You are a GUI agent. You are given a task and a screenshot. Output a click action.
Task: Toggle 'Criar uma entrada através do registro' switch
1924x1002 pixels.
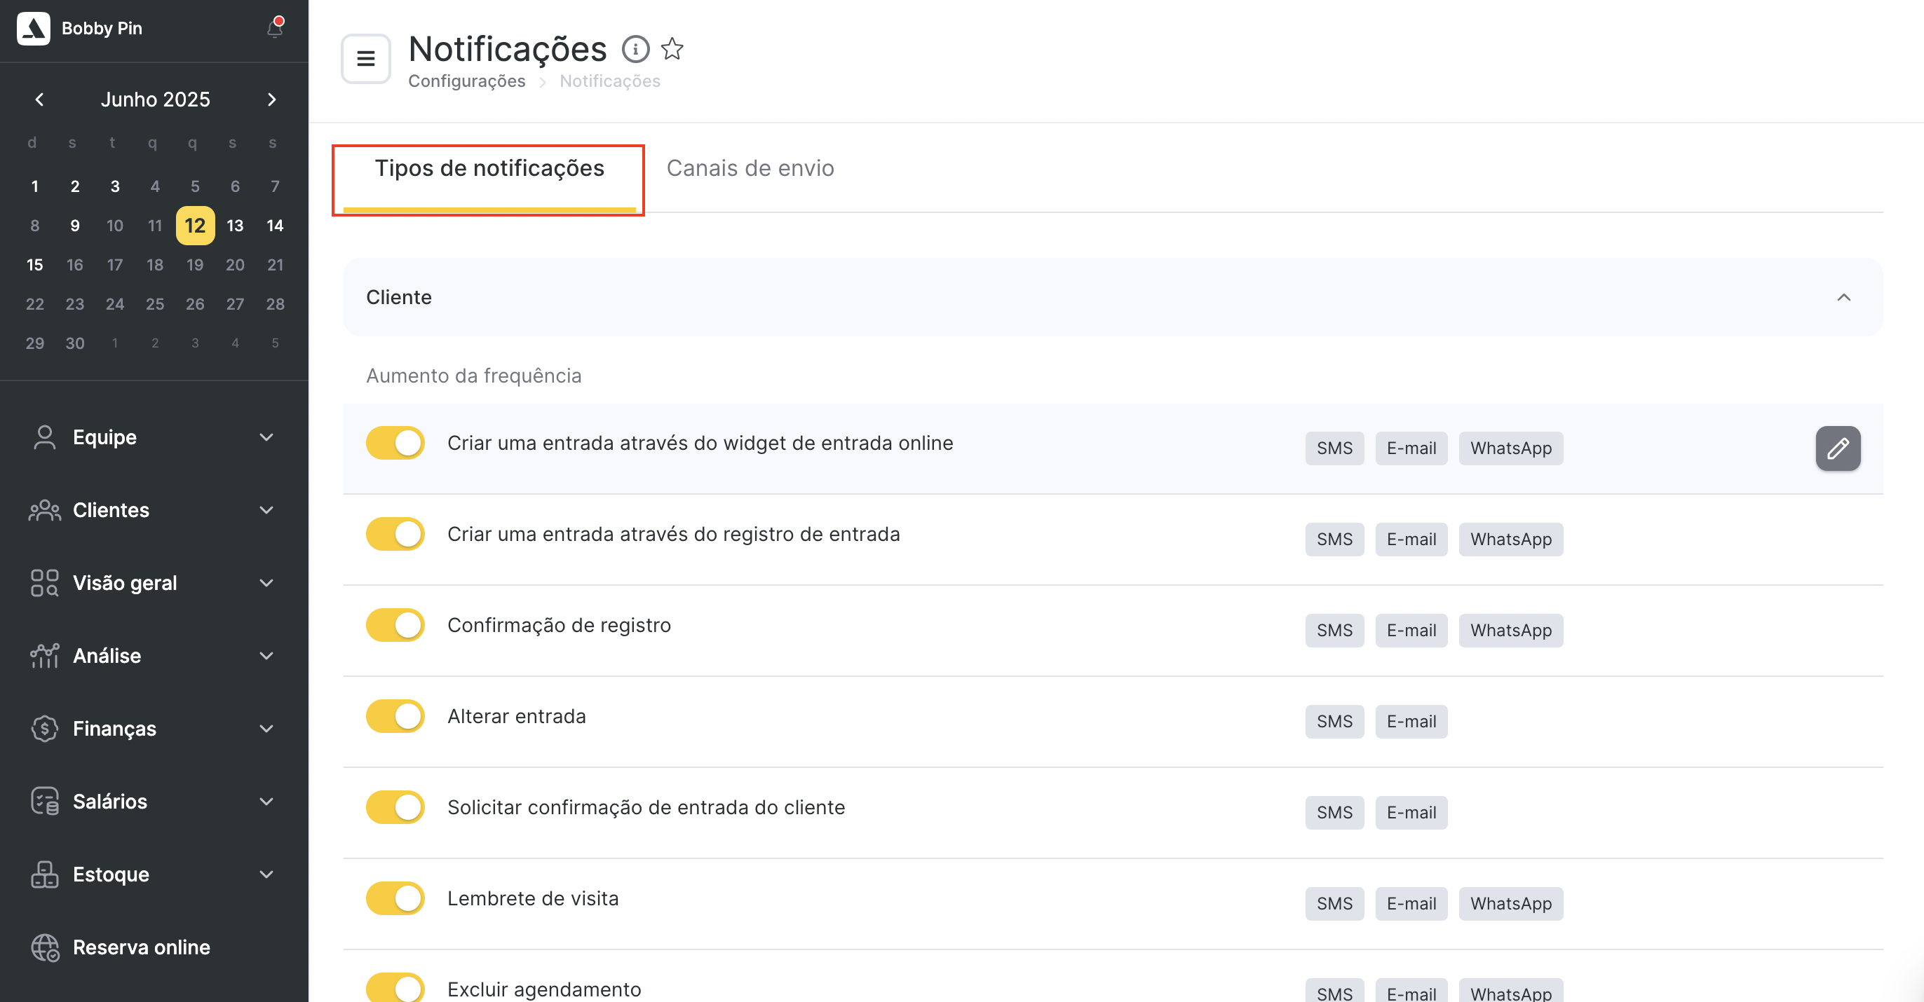[x=395, y=534]
